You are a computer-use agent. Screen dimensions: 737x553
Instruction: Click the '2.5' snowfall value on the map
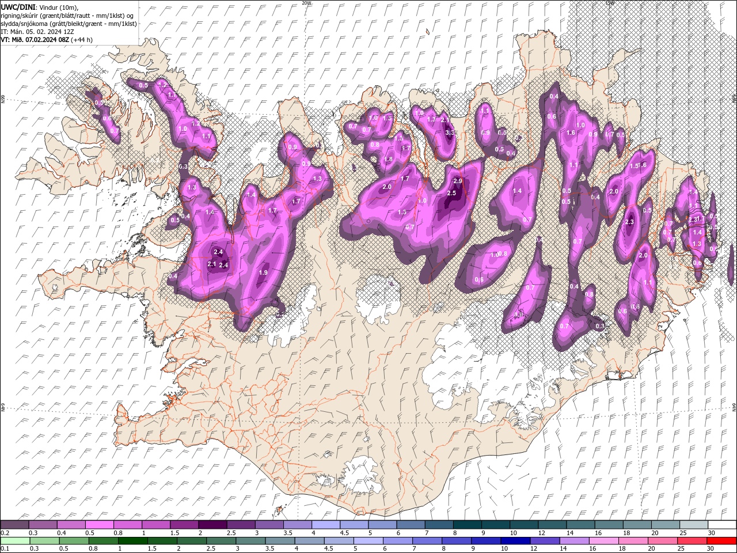tap(451, 193)
